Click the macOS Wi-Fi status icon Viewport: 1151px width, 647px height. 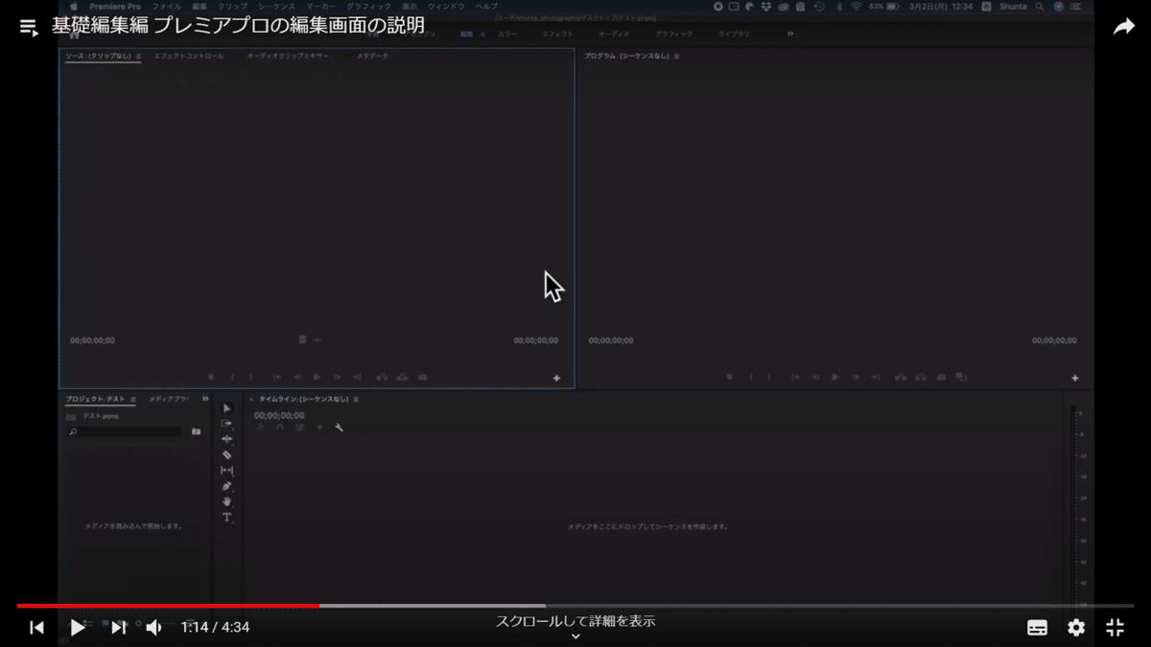[856, 6]
